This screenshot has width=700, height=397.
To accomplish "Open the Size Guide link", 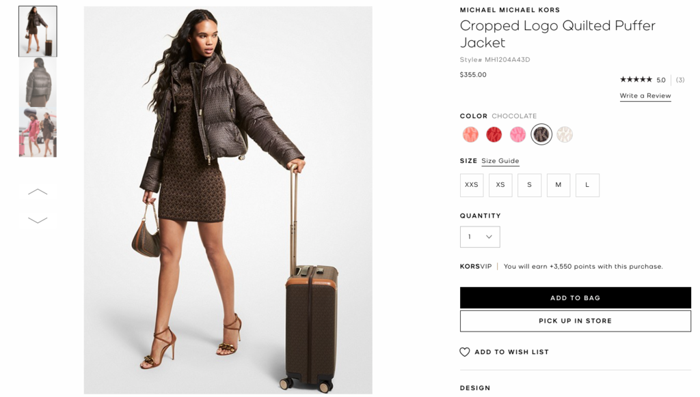I will coord(500,161).
